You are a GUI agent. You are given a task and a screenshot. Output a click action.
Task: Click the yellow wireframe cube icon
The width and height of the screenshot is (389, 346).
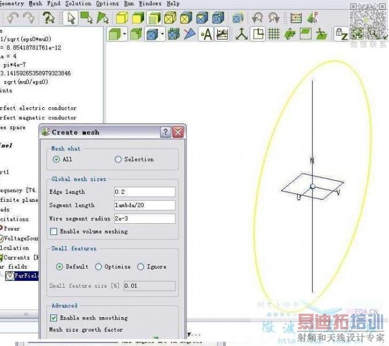(170, 18)
